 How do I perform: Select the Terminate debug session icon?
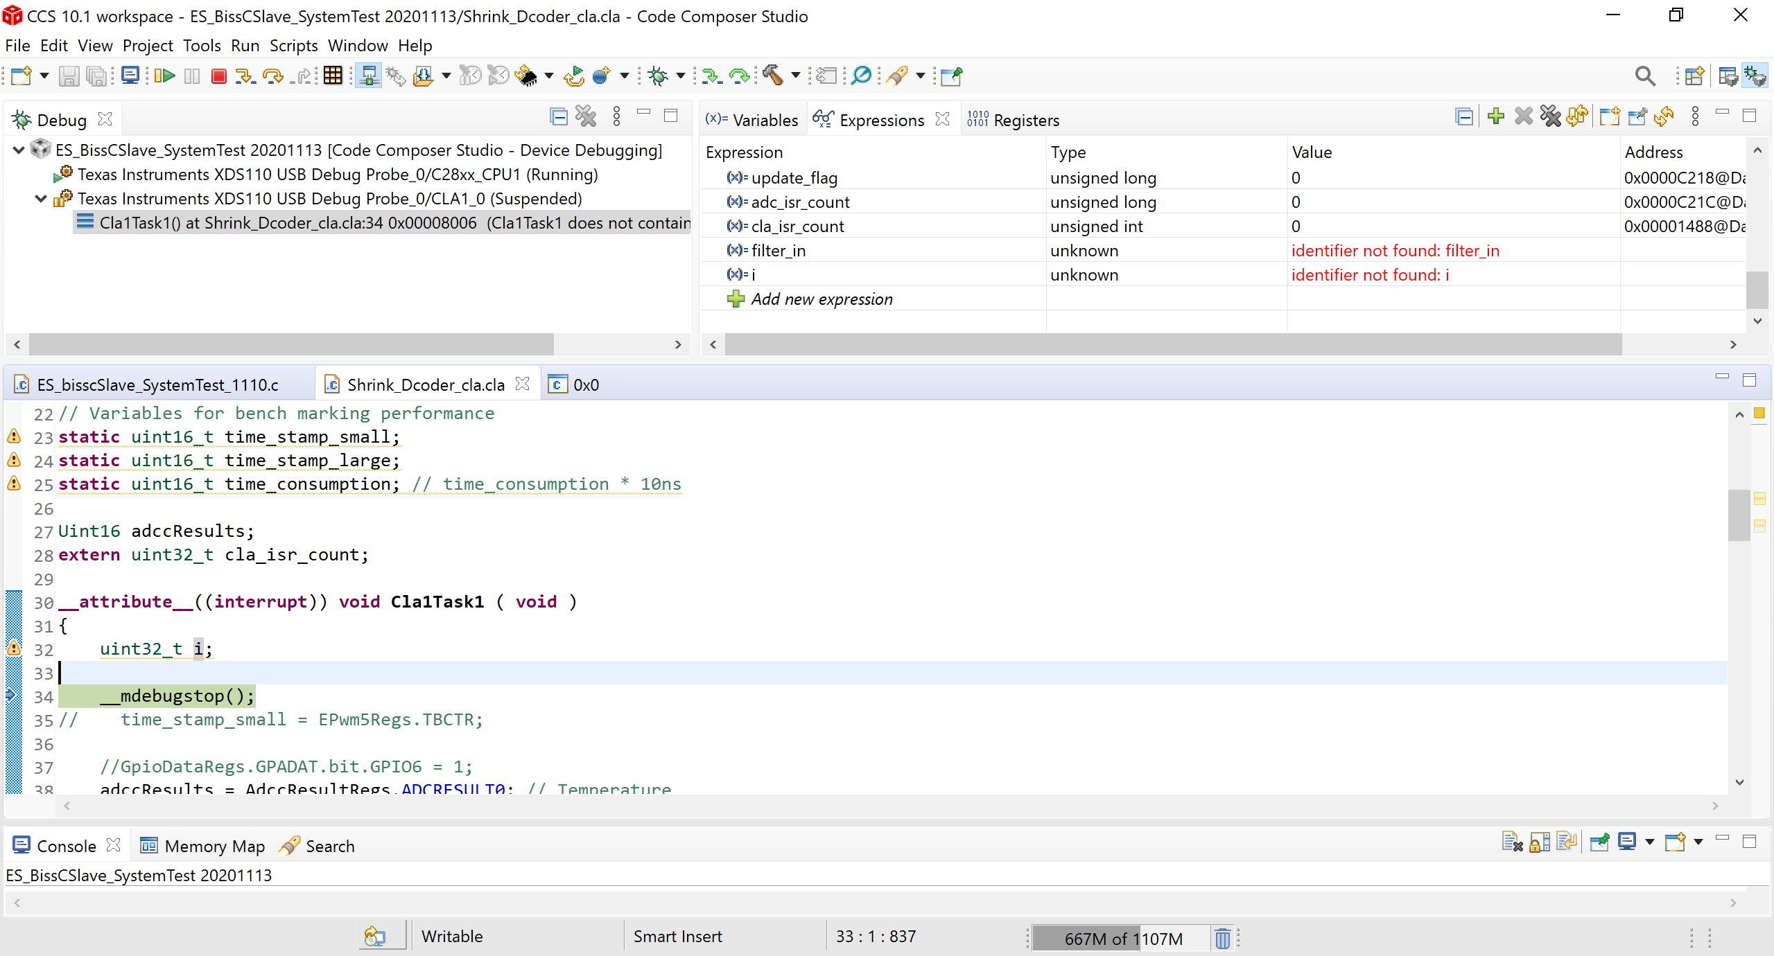(218, 76)
